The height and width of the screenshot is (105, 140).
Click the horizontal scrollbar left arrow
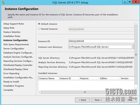[x=40, y=92]
